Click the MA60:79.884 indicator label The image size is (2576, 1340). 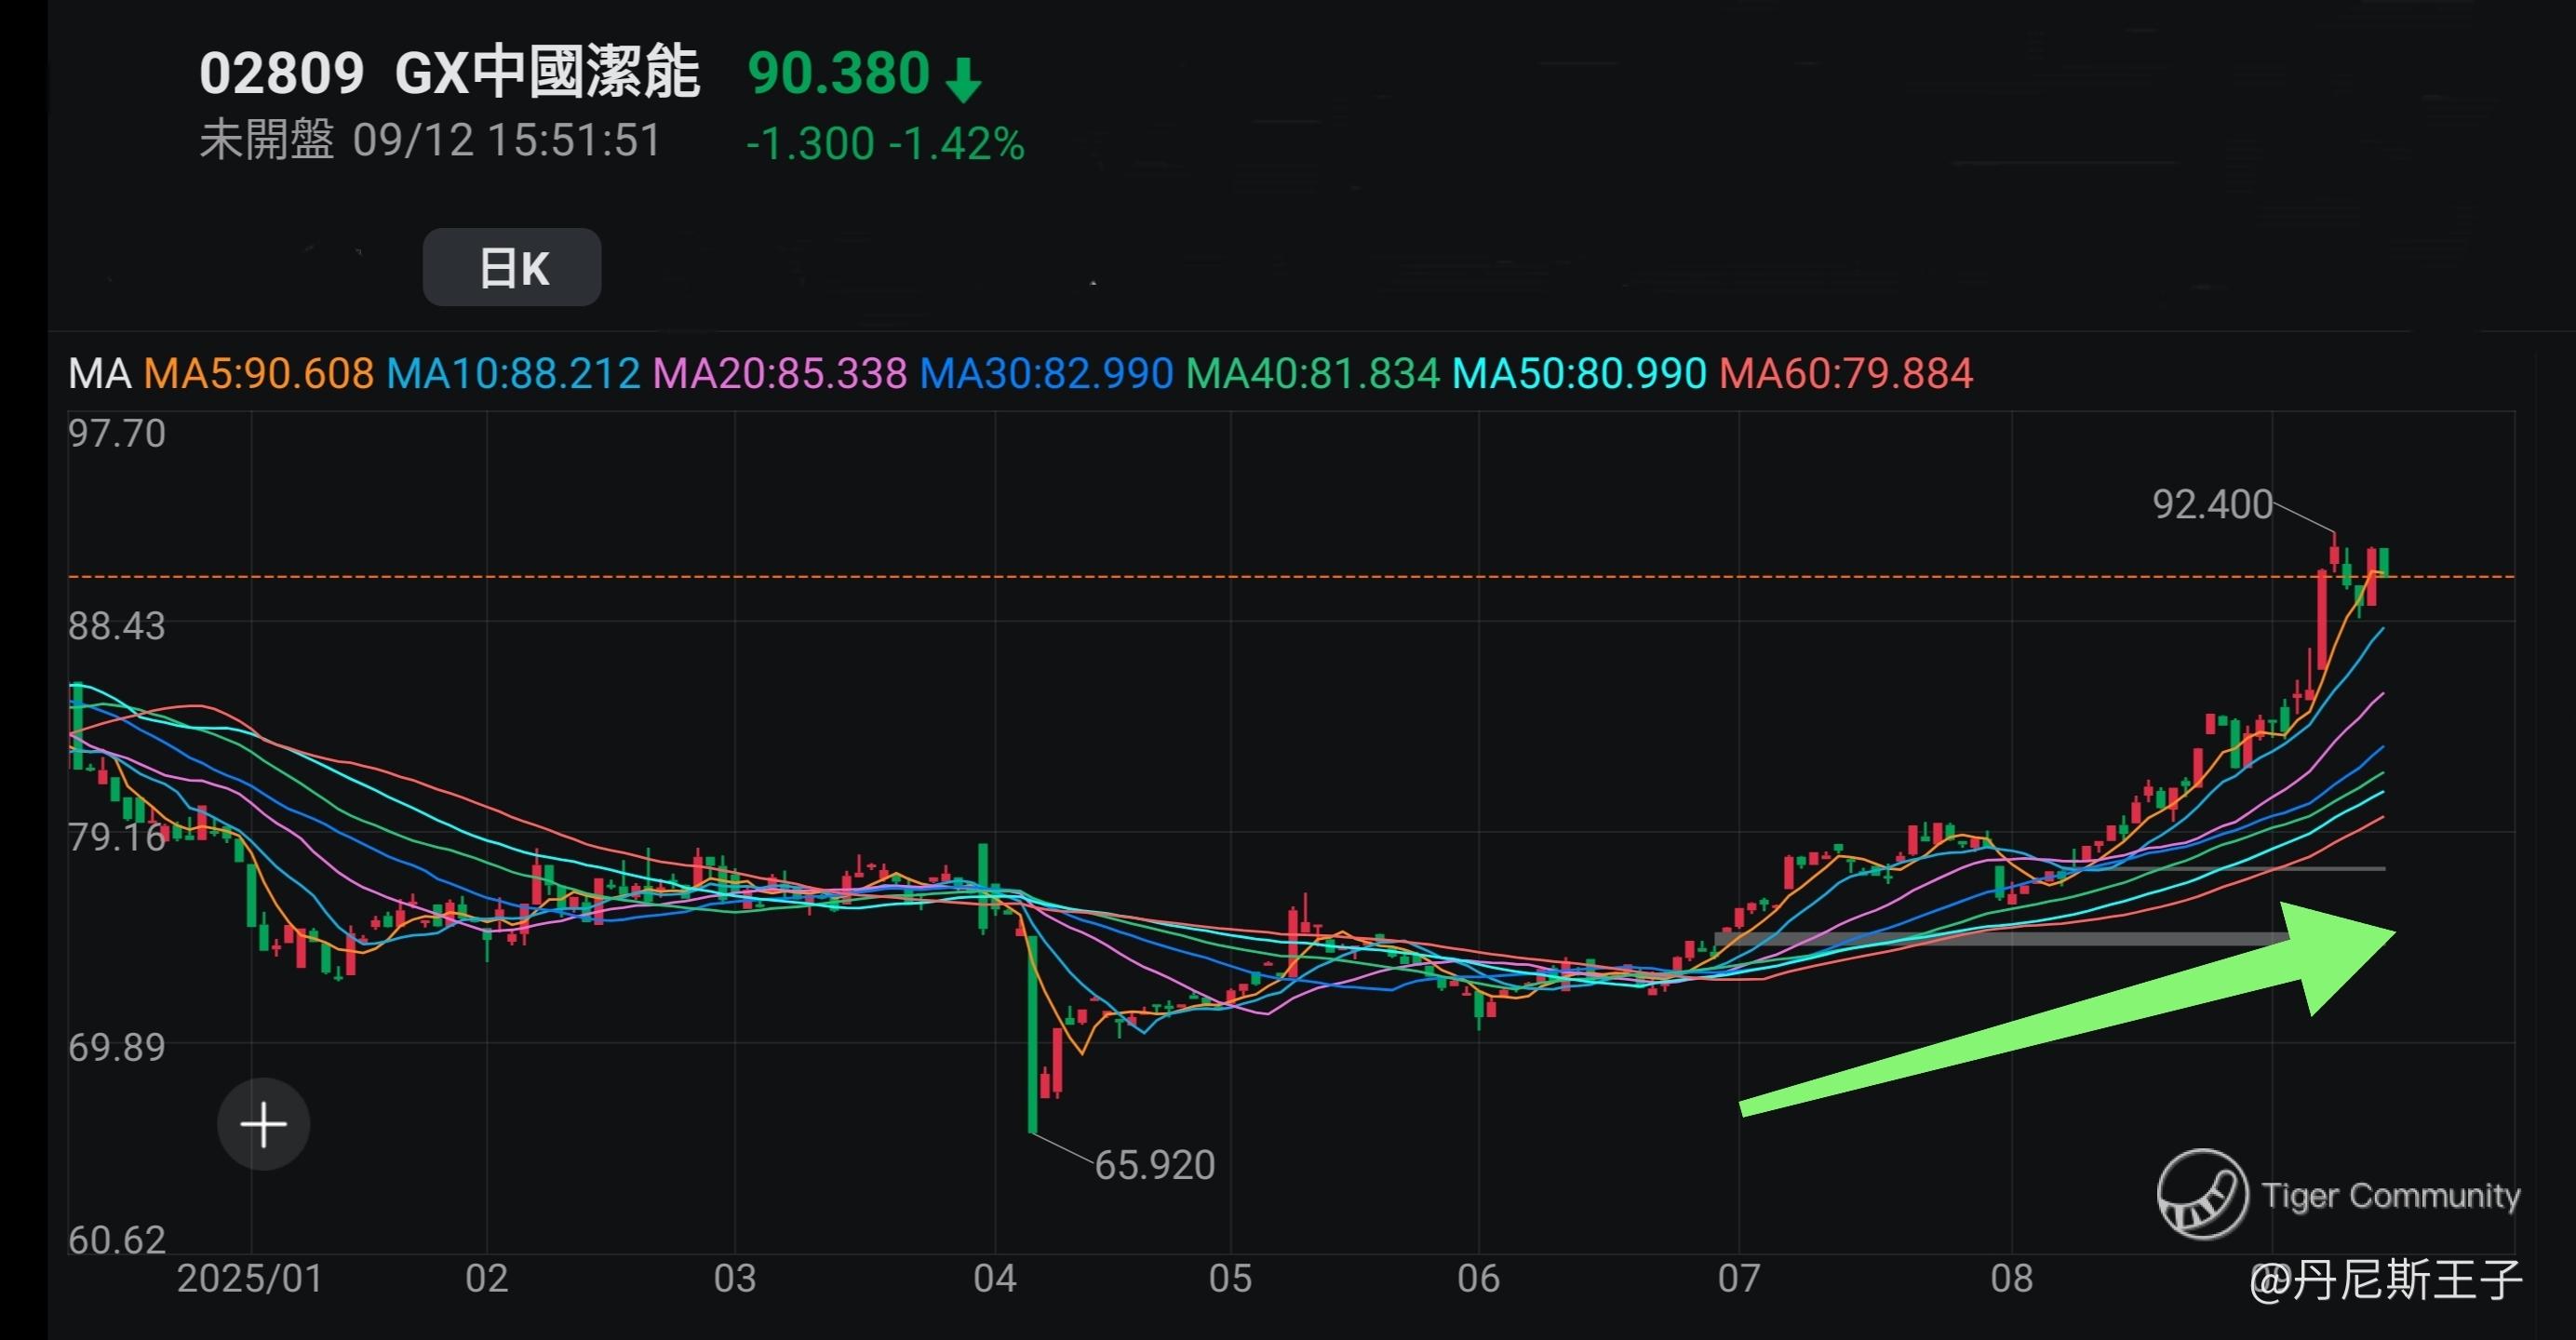[x=1846, y=374]
